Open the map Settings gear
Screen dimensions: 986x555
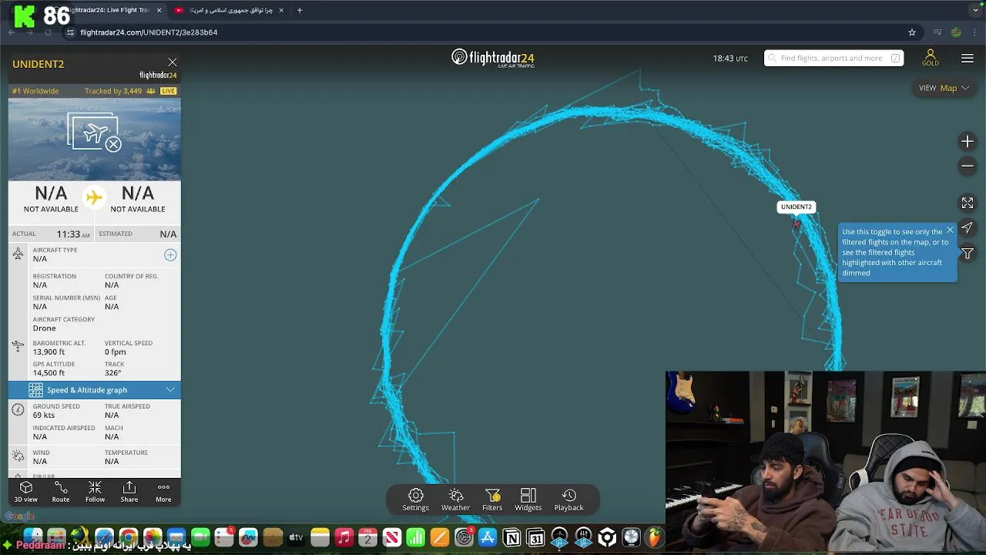pyautogui.click(x=415, y=499)
